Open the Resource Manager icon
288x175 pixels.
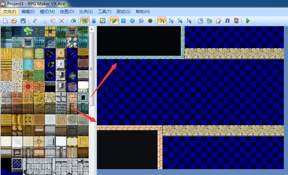coord(209,21)
